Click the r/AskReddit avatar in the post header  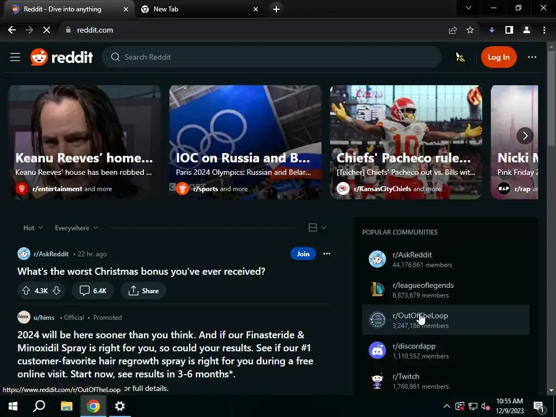click(24, 254)
